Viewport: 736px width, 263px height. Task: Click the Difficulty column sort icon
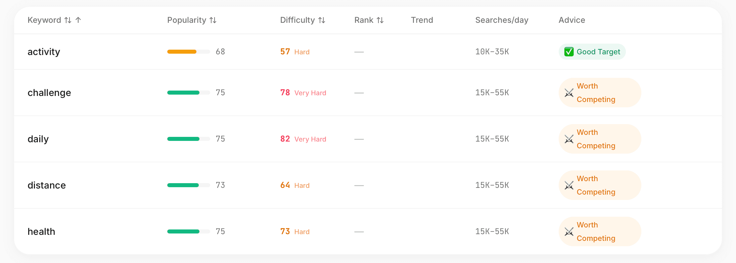click(x=321, y=20)
